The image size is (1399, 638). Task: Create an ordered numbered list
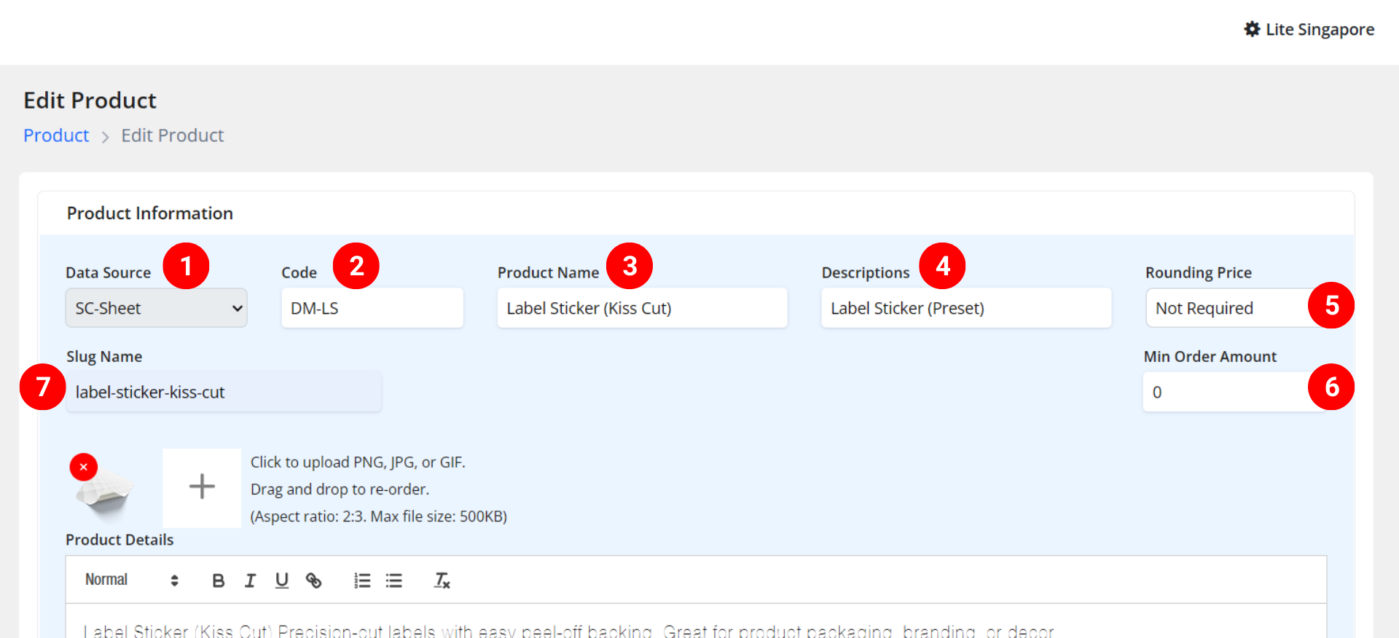(362, 580)
